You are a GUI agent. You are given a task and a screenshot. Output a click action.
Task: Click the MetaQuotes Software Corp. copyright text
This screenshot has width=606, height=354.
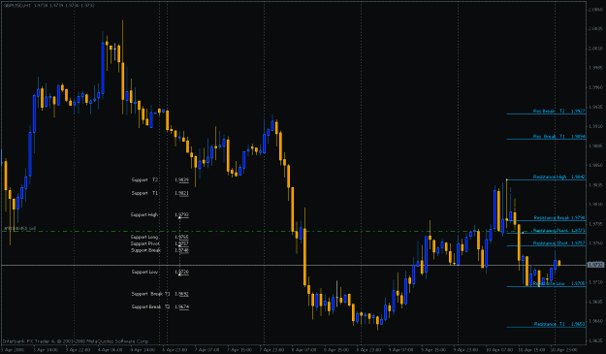click(76, 341)
